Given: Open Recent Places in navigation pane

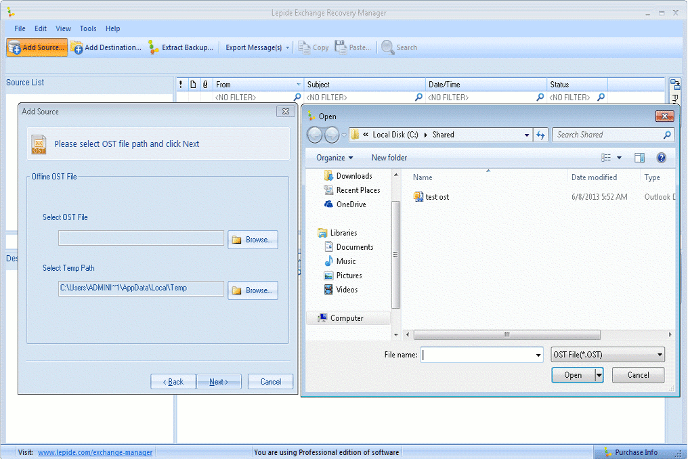Looking at the screenshot, I should (351, 190).
